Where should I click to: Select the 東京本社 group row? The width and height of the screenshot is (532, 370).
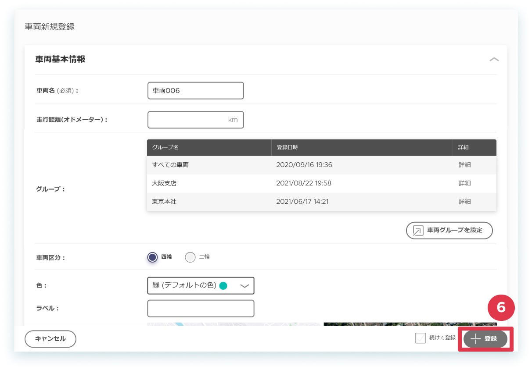(322, 202)
